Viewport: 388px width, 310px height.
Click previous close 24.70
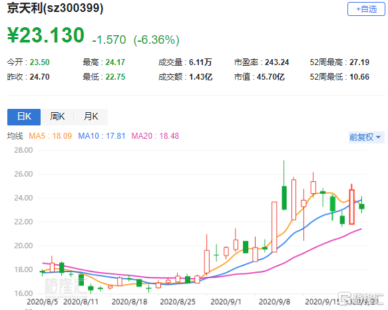tap(39, 77)
